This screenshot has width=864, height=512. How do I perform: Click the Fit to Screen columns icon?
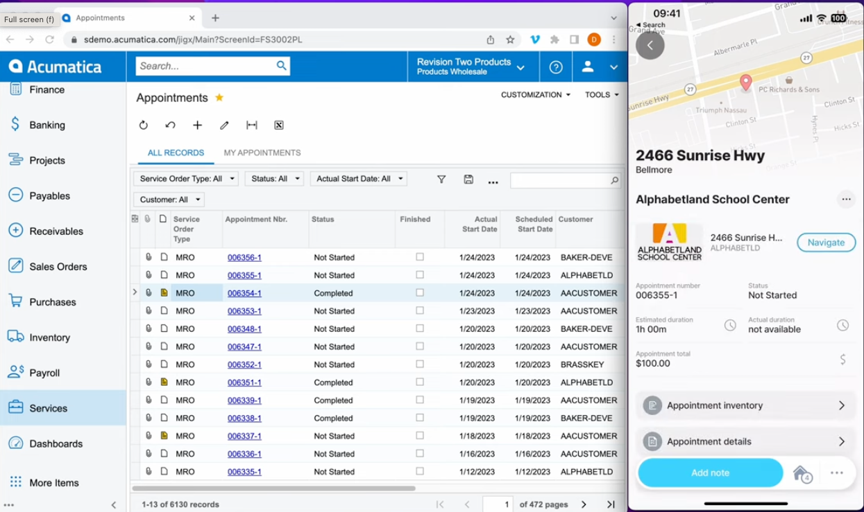tap(252, 125)
